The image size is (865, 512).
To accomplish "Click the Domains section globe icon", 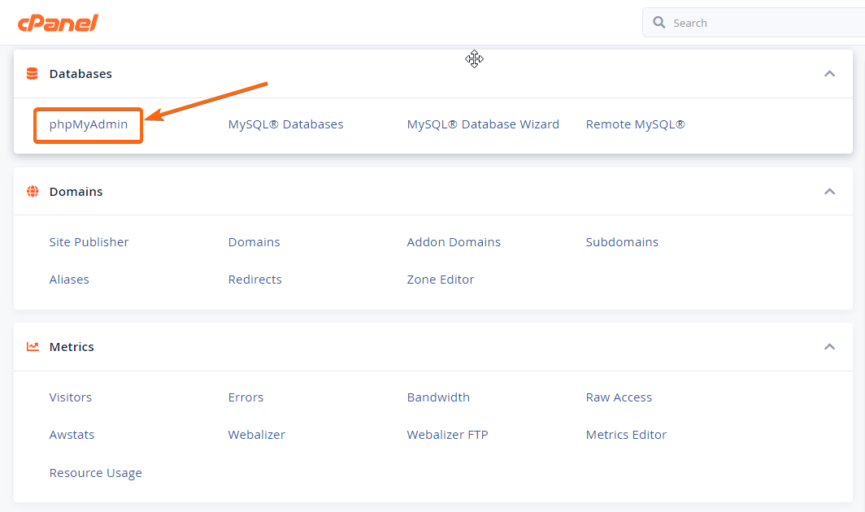I will coord(33,192).
